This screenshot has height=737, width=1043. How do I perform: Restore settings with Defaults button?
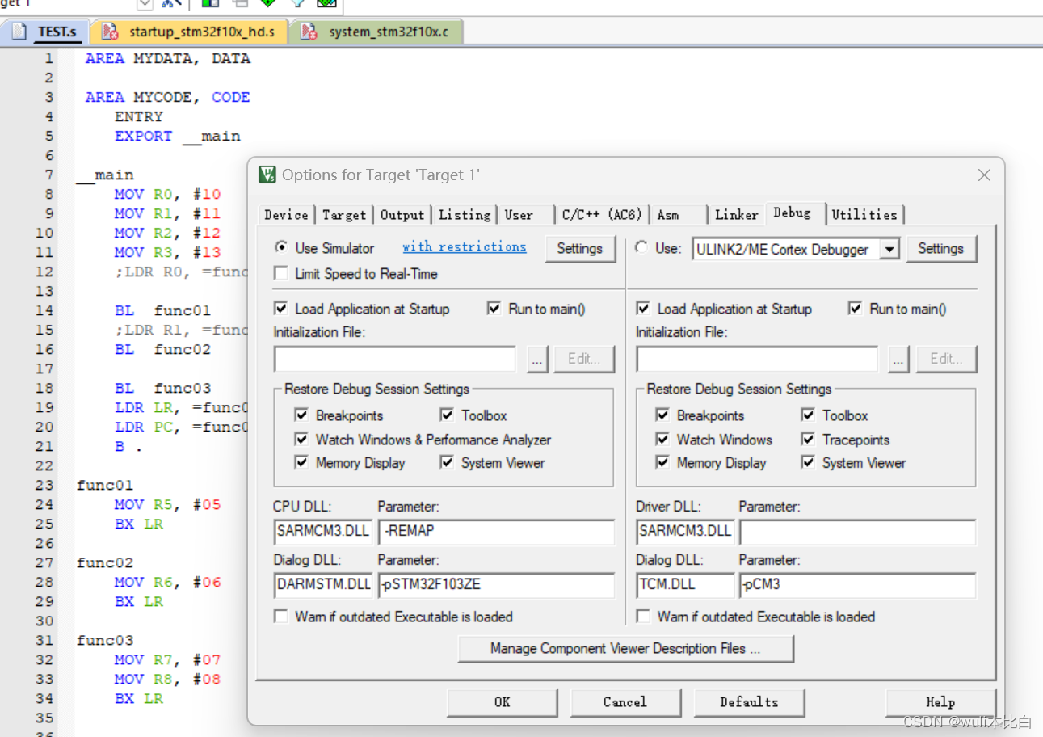coord(749,701)
